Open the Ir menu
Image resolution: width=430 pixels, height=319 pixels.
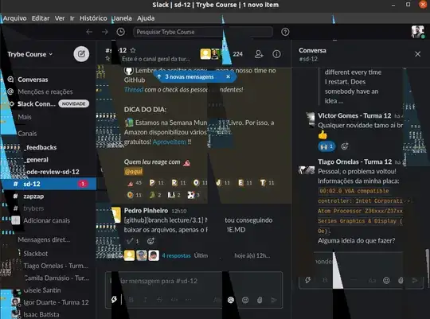tap(72, 18)
